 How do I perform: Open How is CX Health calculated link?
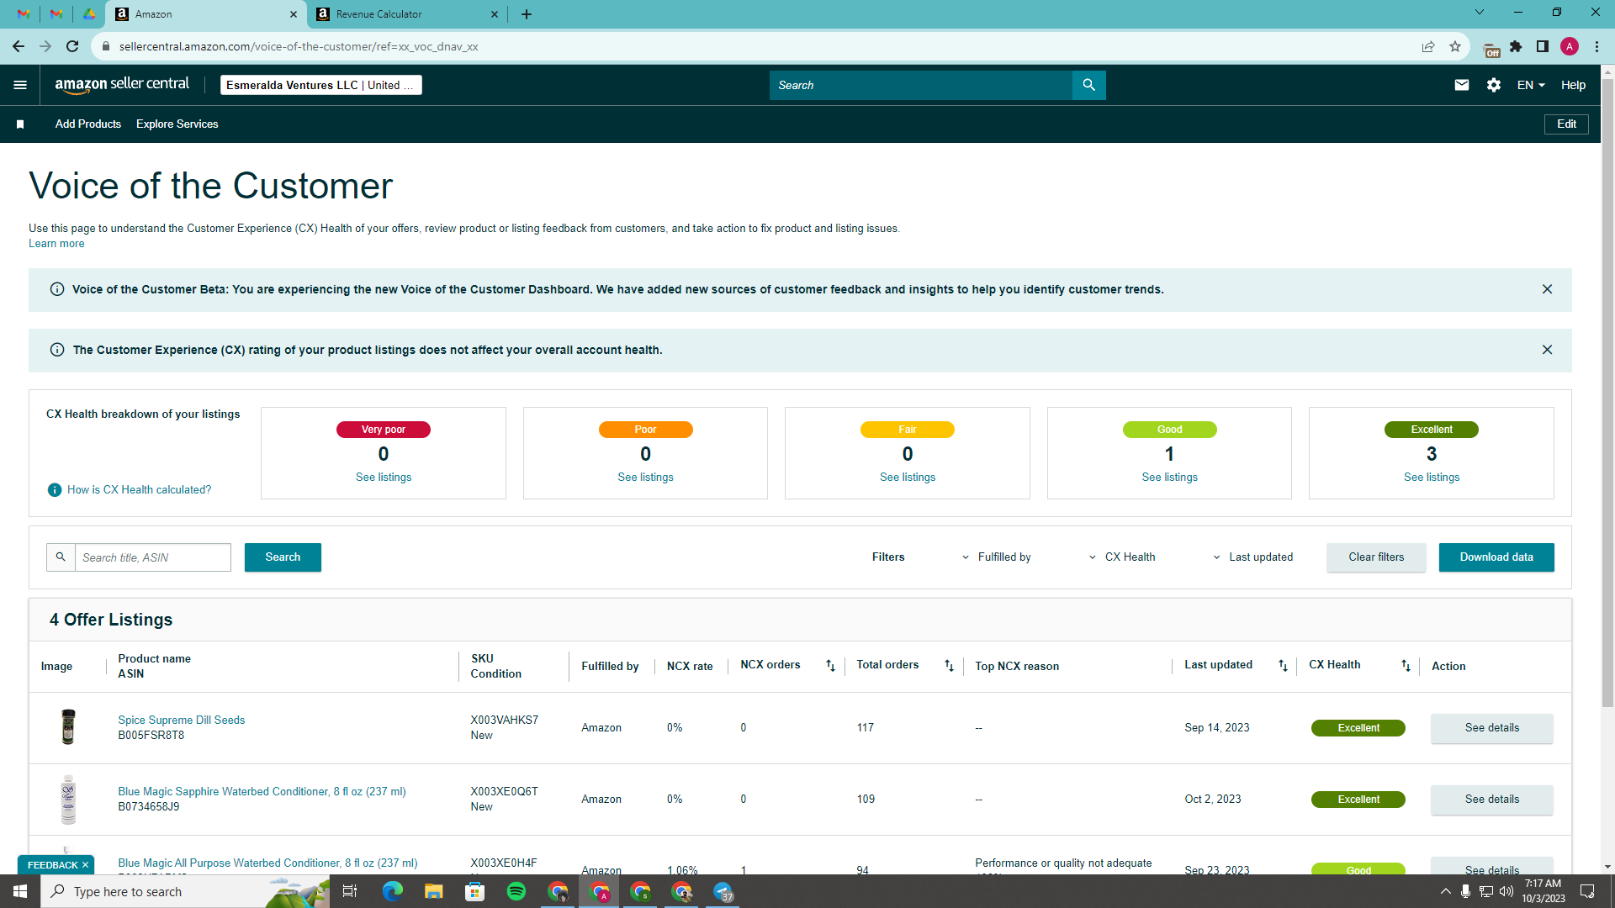pos(140,490)
